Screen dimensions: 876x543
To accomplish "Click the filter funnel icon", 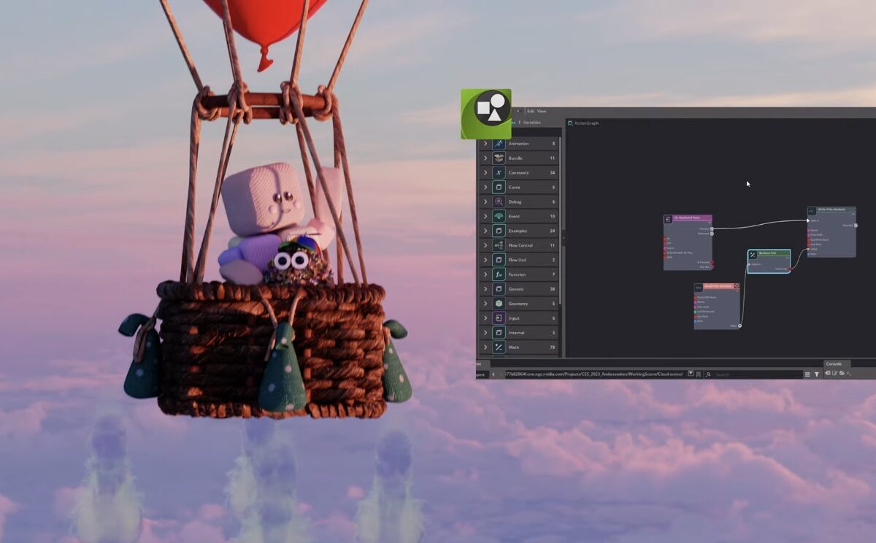I will [815, 374].
